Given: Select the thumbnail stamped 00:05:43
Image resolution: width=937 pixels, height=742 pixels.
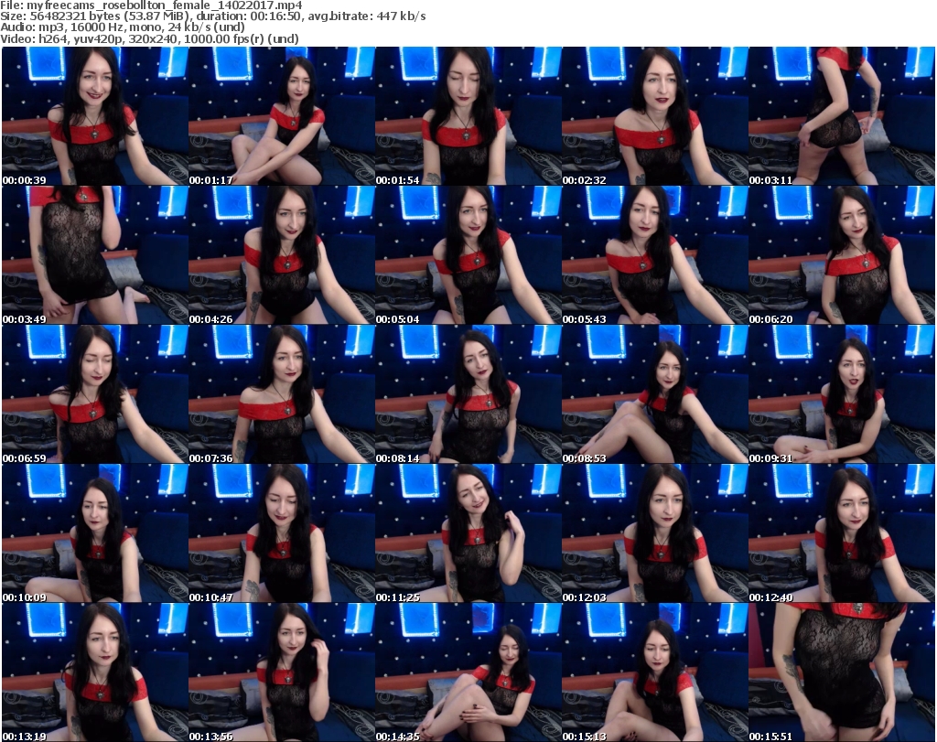Looking at the screenshot, I should 655,255.
